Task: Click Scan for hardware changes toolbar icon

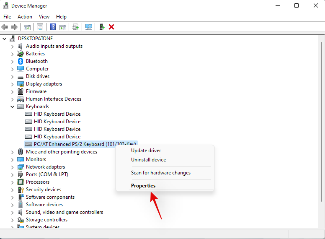Action: [89, 27]
